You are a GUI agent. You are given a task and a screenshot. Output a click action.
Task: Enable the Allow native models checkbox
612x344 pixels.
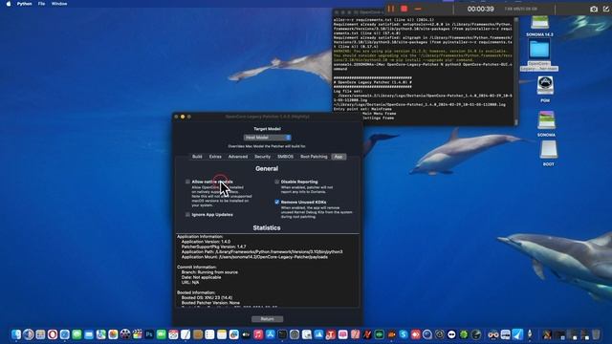point(187,182)
